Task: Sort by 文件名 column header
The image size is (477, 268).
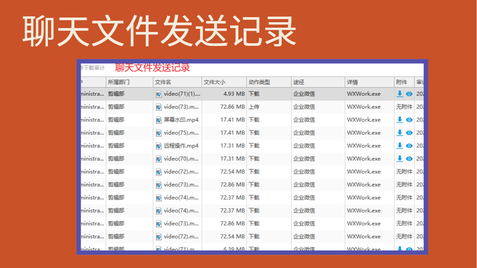Action: [x=177, y=82]
